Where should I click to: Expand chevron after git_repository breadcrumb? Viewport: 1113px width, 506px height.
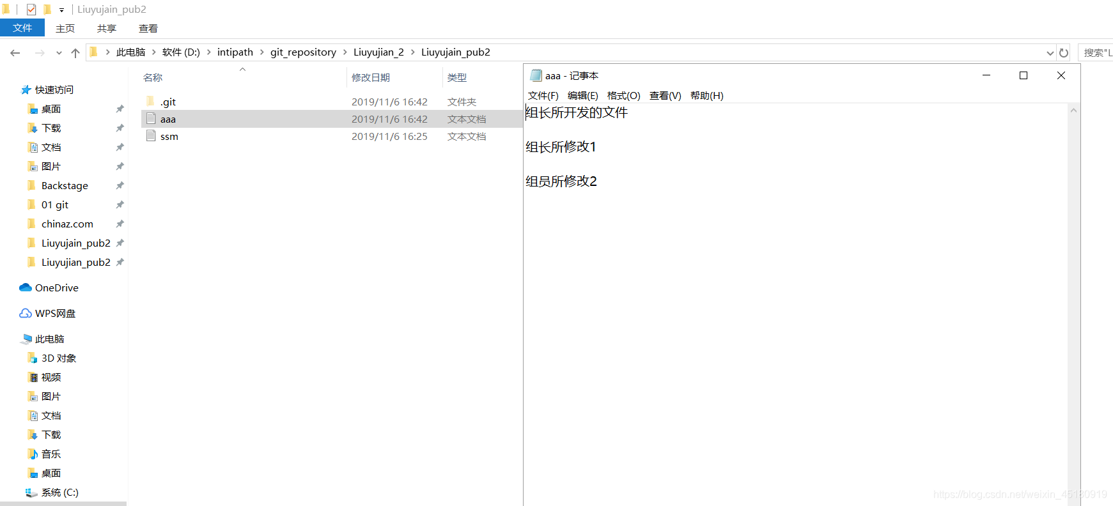[x=345, y=52]
